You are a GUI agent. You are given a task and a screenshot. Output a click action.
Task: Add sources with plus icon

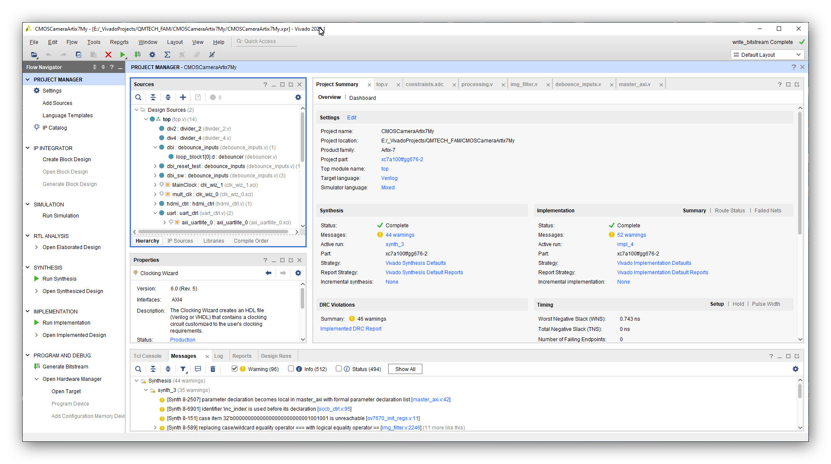183,97
